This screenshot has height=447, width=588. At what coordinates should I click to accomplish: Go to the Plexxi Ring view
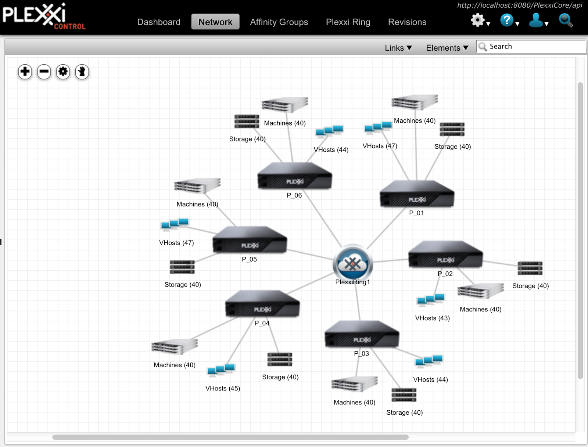tap(348, 22)
